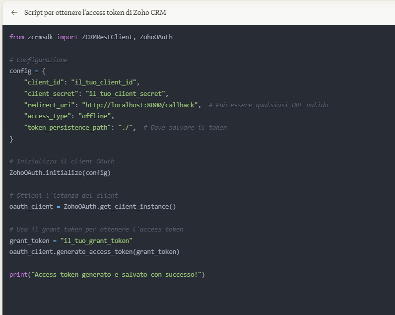The width and height of the screenshot is (395, 315).
Task: Click the "token_persistence_path" key
Action: click(x=67, y=128)
